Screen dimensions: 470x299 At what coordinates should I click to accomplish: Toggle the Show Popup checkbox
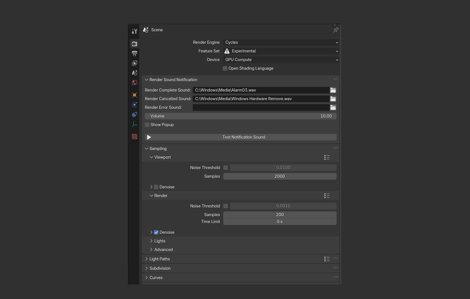coord(147,125)
